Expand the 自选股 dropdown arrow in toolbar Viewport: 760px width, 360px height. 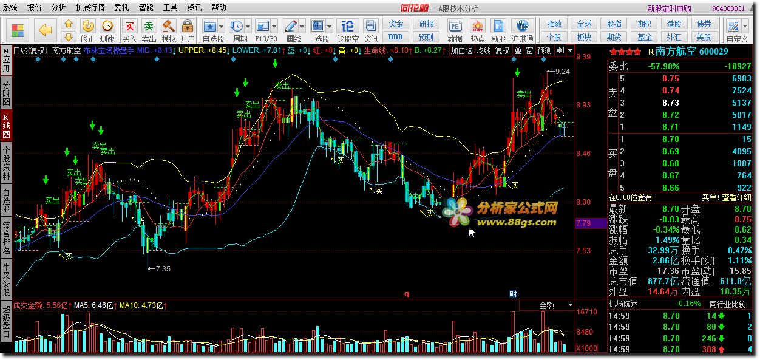pos(222,27)
